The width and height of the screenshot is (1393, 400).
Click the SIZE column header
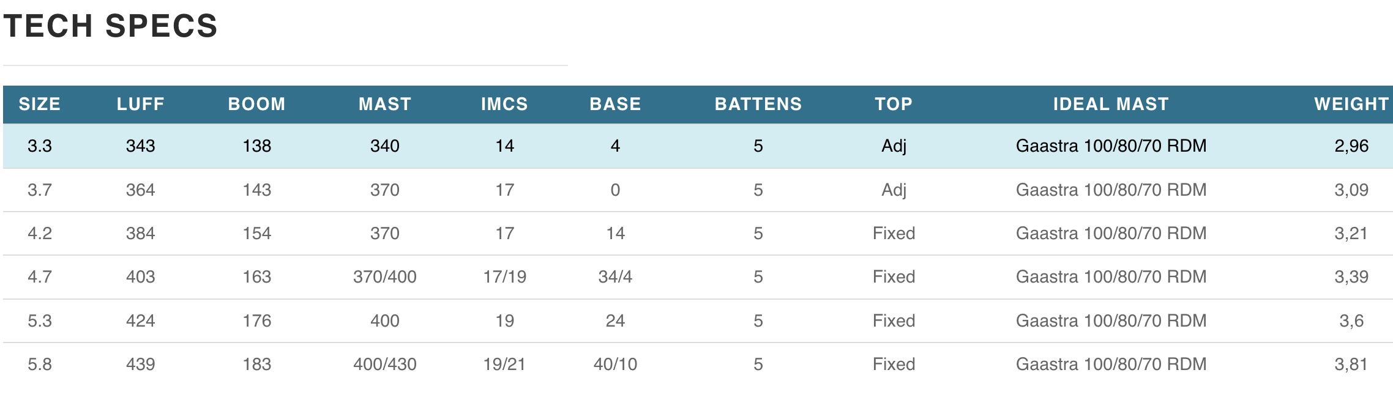(x=40, y=105)
